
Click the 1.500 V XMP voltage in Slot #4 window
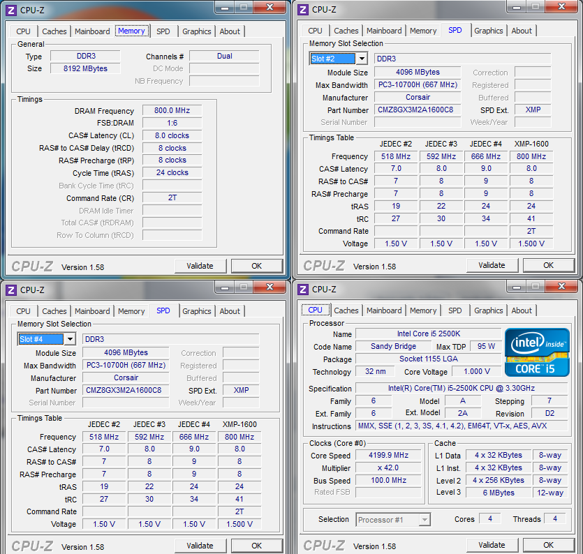click(239, 524)
